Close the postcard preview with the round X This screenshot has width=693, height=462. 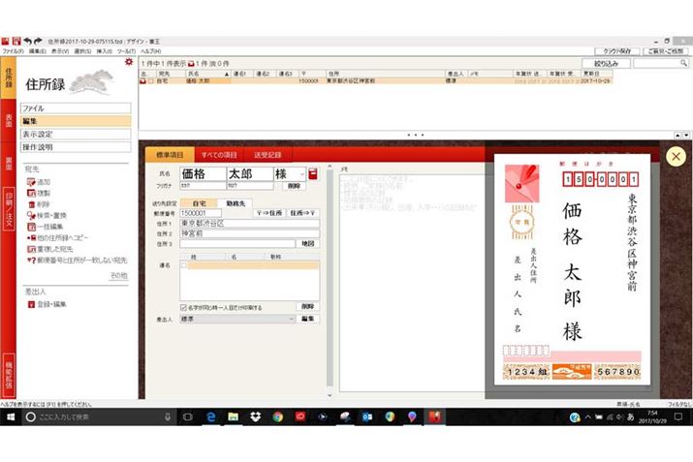(676, 156)
